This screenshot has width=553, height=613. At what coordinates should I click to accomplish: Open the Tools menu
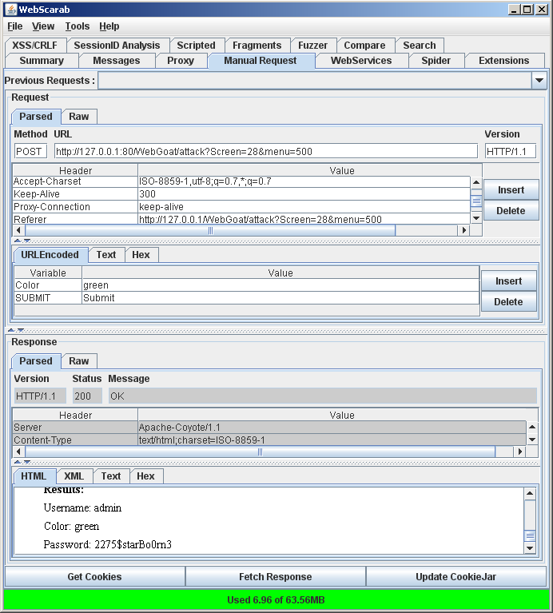pos(78,26)
